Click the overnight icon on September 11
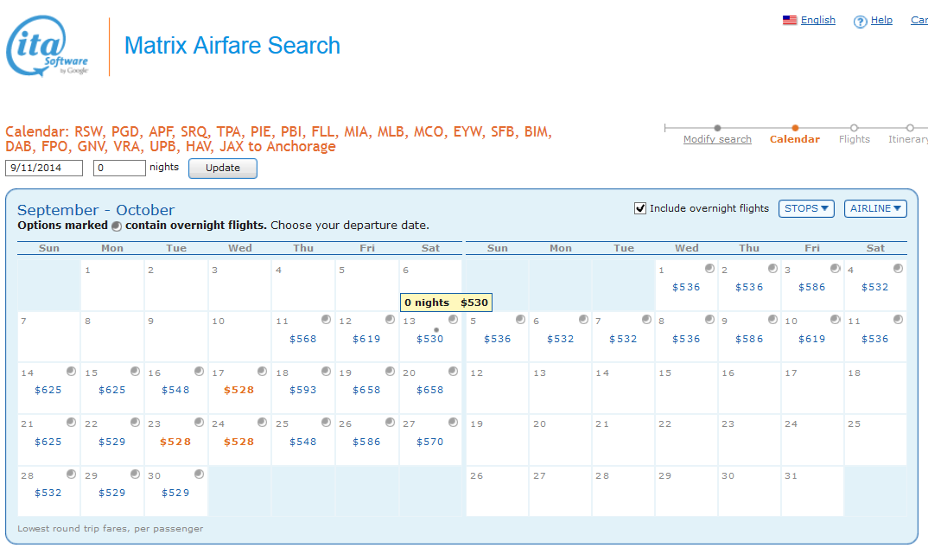The width and height of the screenshot is (928, 554). tap(326, 320)
